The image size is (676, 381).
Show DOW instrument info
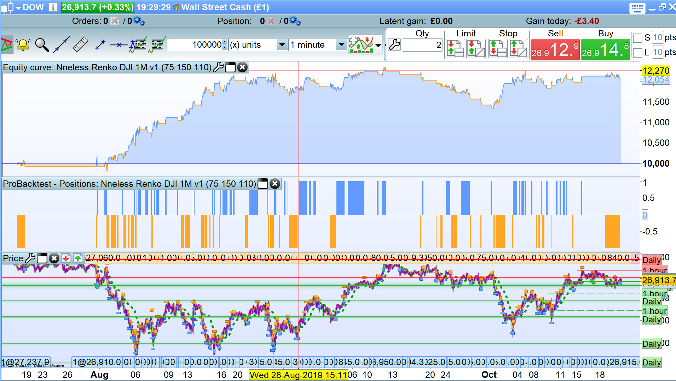pos(53,7)
